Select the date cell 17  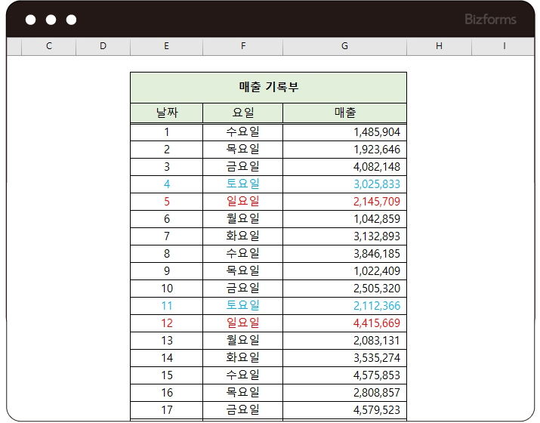[x=167, y=410]
